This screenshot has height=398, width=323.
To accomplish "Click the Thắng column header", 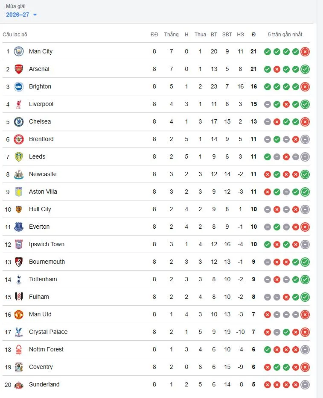I will tap(171, 35).
